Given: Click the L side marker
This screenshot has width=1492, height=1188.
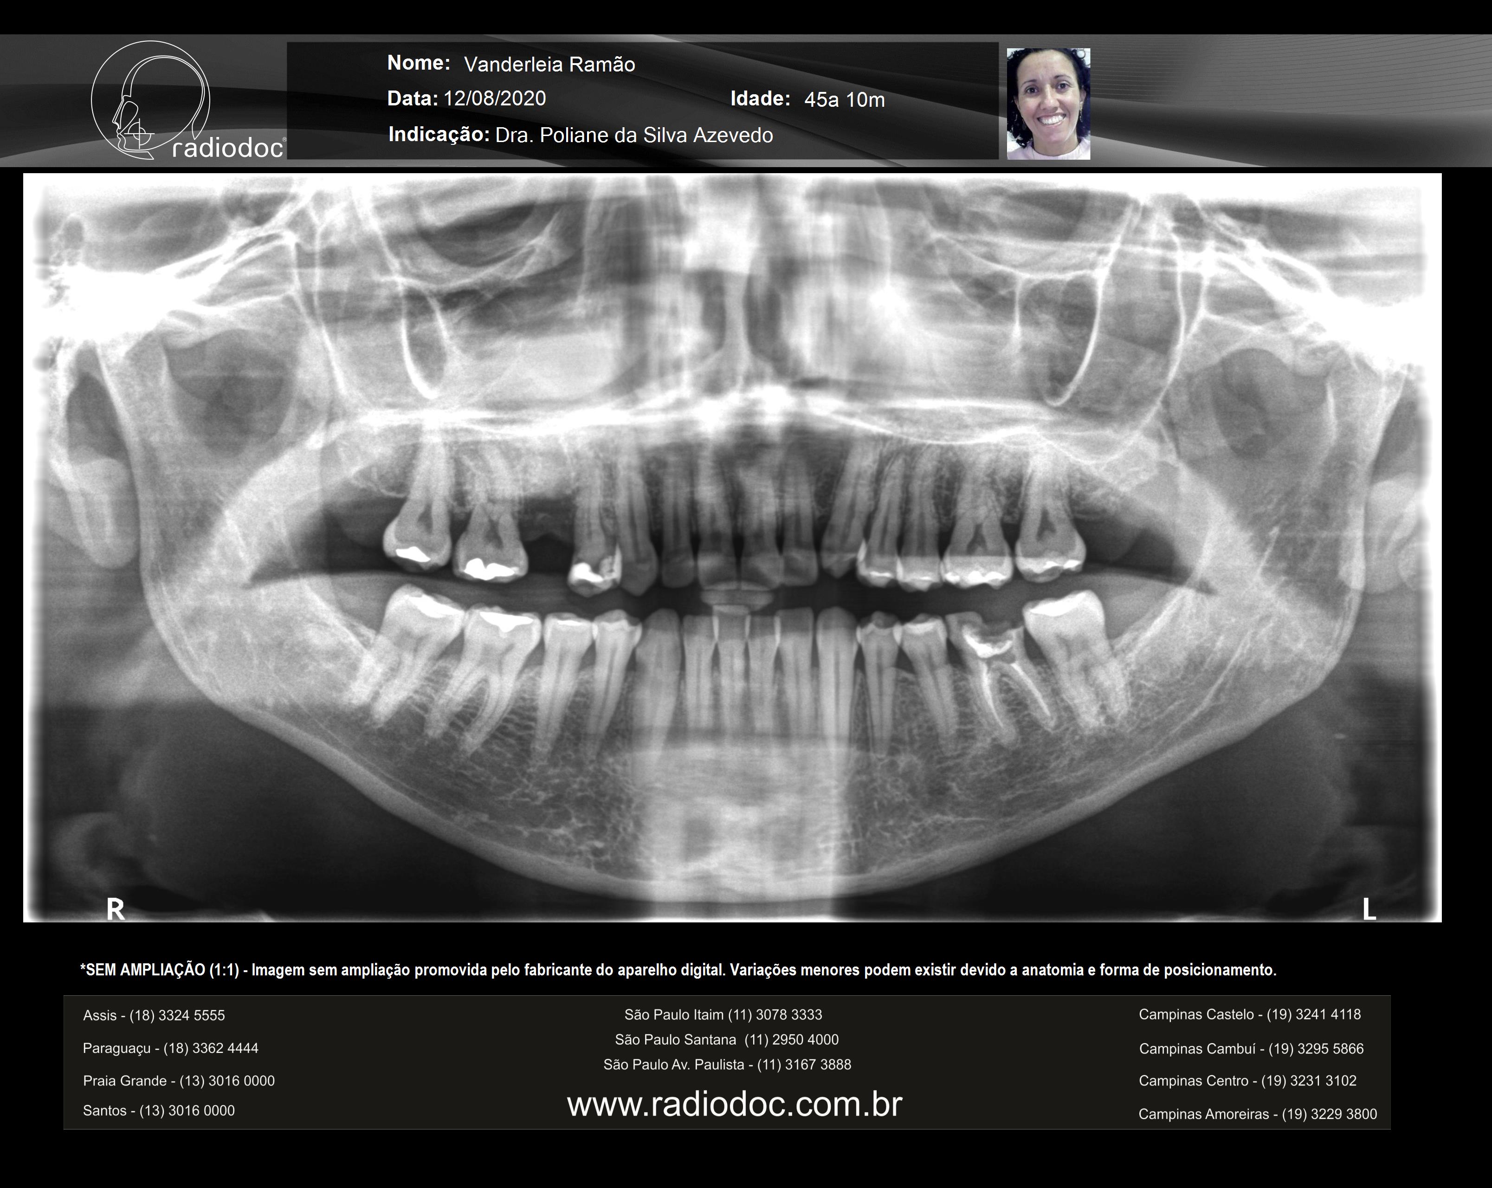Looking at the screenshot, I should 1369,909.
